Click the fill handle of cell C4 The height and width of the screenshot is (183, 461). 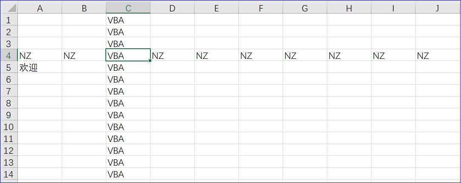tap(150, 61)
